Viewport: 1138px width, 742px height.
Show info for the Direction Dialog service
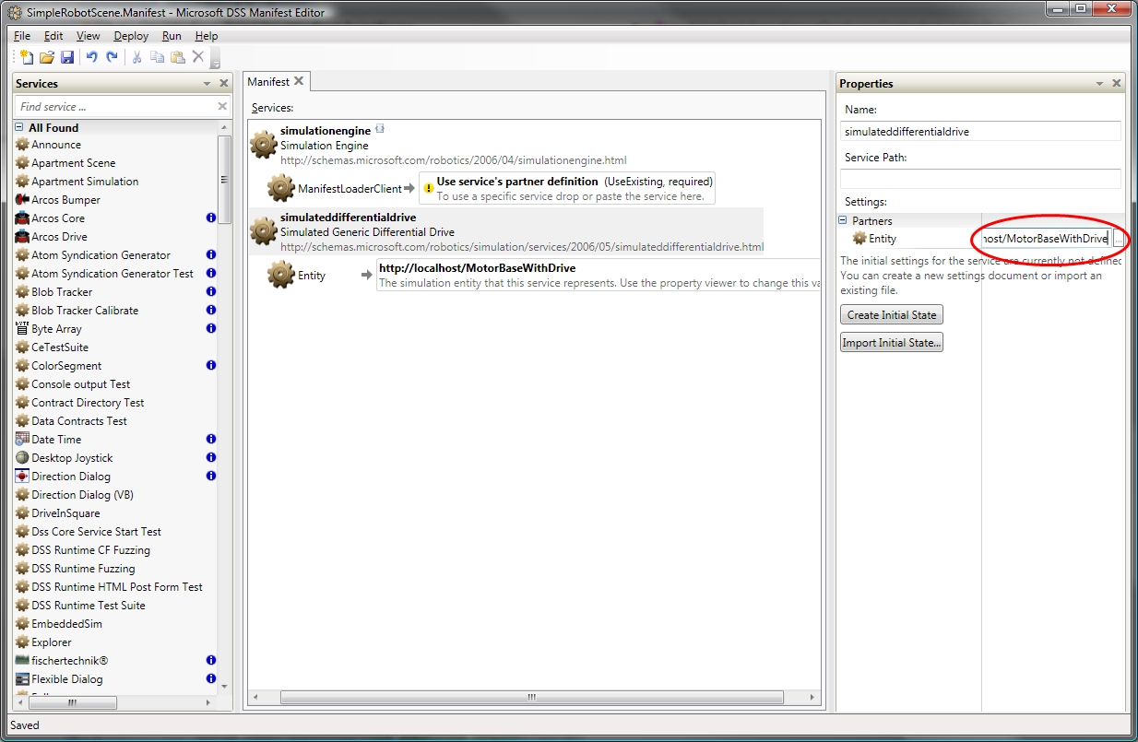coord(211,477)
